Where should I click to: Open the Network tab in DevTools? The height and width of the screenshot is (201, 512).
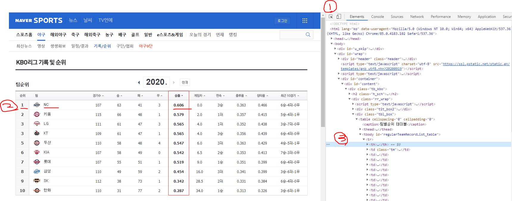[x=417, y=17]
